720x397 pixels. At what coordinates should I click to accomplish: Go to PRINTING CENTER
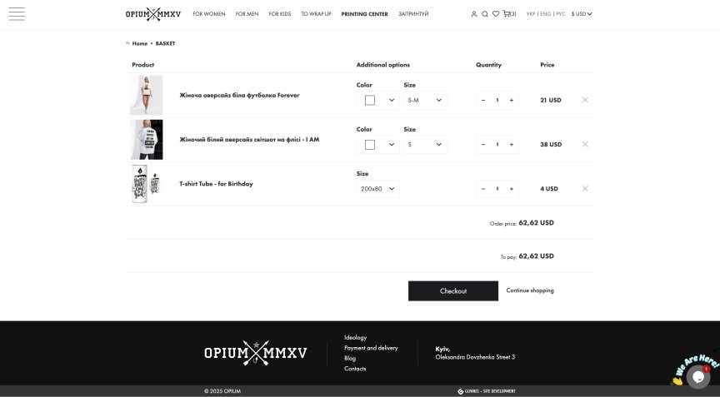(x=365, y=14)
